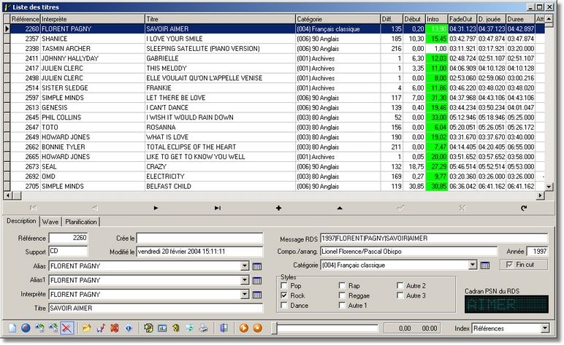The image size is (564, 345).
Task: Jump to last record arrow
Action: [218, 208]
